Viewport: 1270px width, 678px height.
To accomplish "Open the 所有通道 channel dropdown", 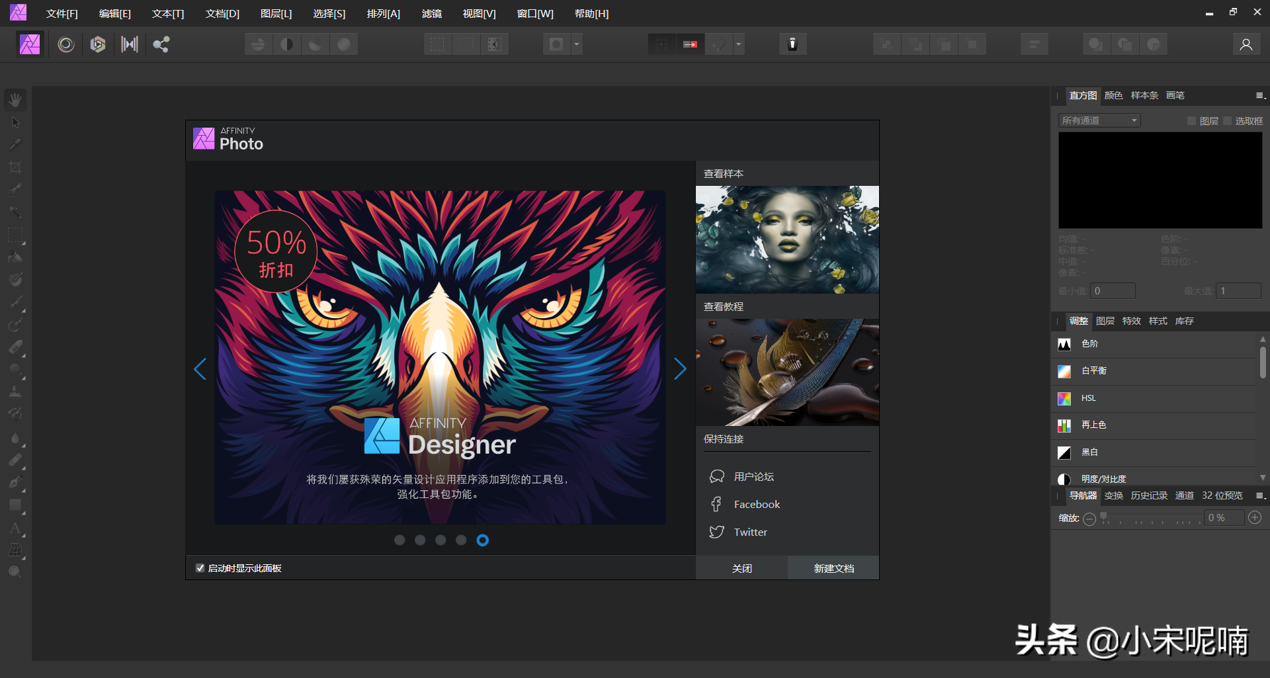I will pyautogui.click(x=1099, y=120).
